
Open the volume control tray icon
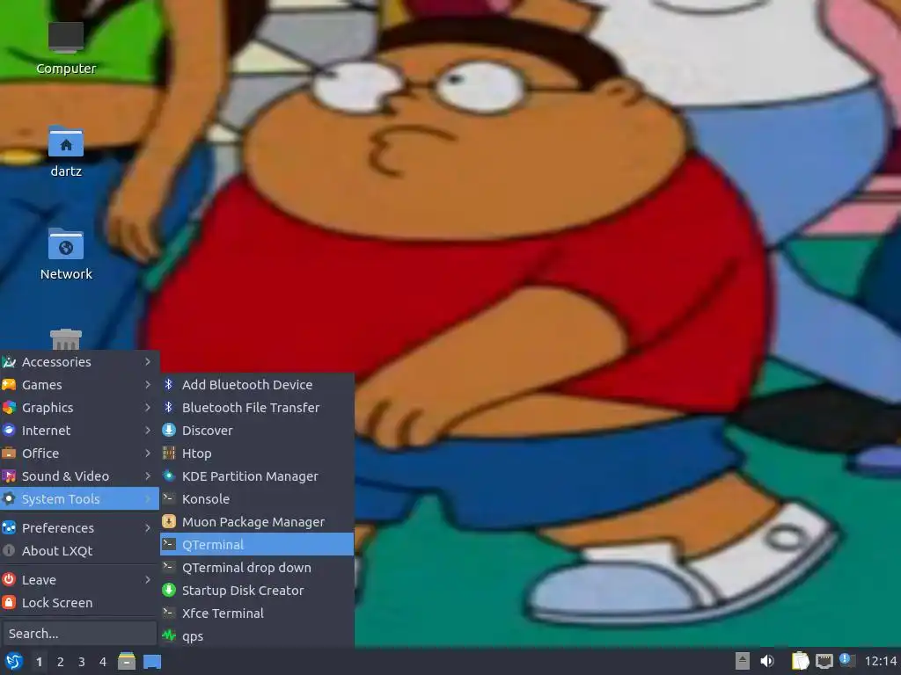pyautogui.click(x=767, y=661)
